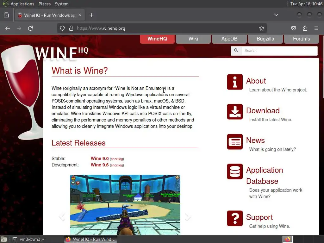Open the AppDB tab
Image resolution: width=324 pixels, height=243 pixels.
click(229, 39)
